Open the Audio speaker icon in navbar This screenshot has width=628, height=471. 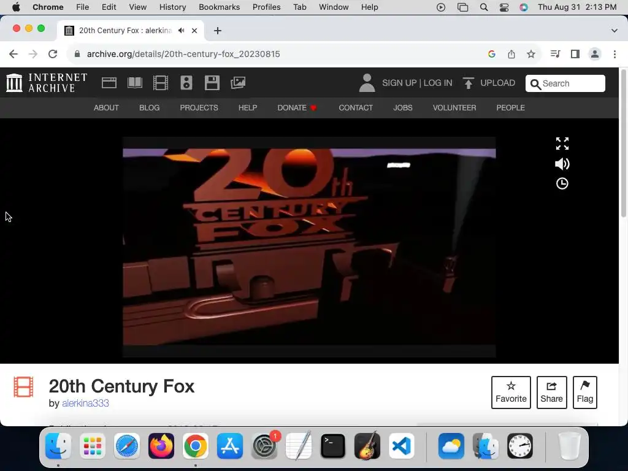pos(186,83)
